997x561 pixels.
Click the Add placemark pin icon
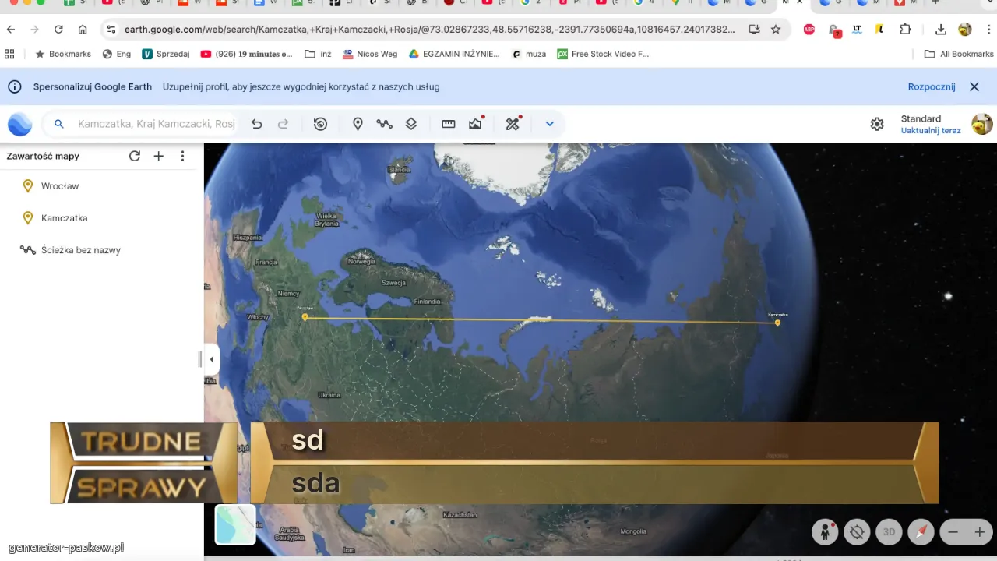click(358, 124)
